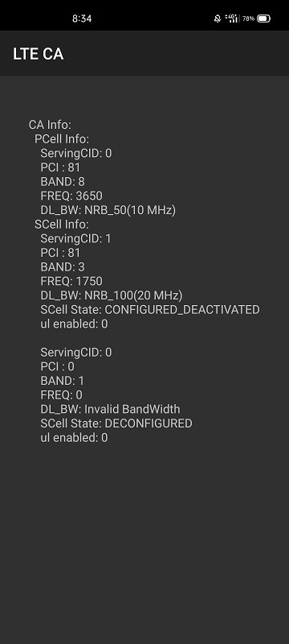Tap the PCell Info heading
This screenshot has width=289, height=644.
click(x=62, y=138)
